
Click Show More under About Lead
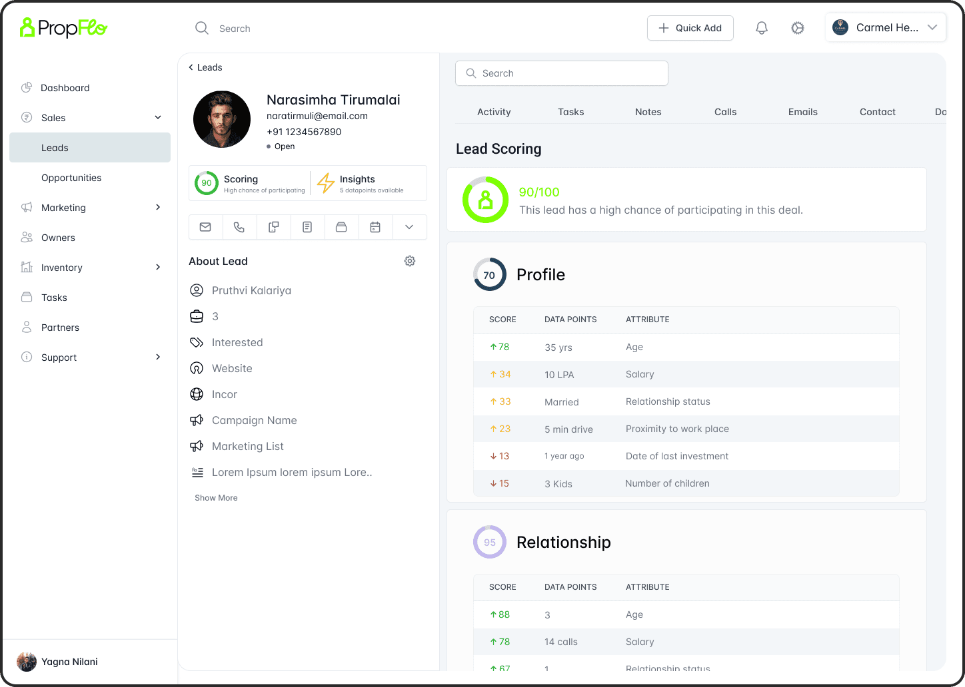tap(216, 498)
